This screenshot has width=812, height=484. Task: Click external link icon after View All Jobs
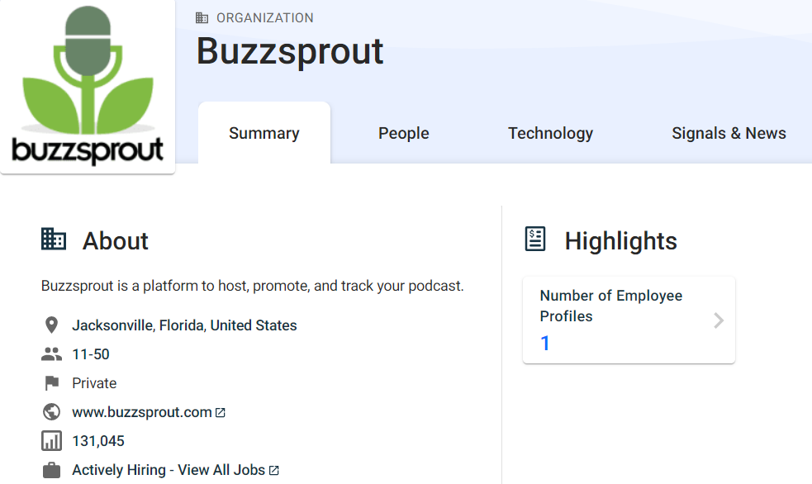click(x=274, y=470)
